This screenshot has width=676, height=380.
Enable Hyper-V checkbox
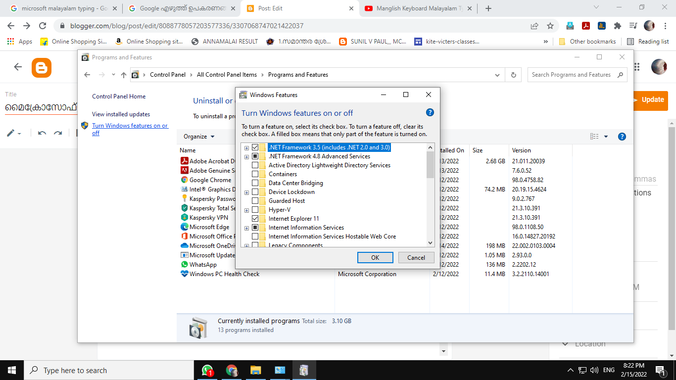click(x=255, y=210)
